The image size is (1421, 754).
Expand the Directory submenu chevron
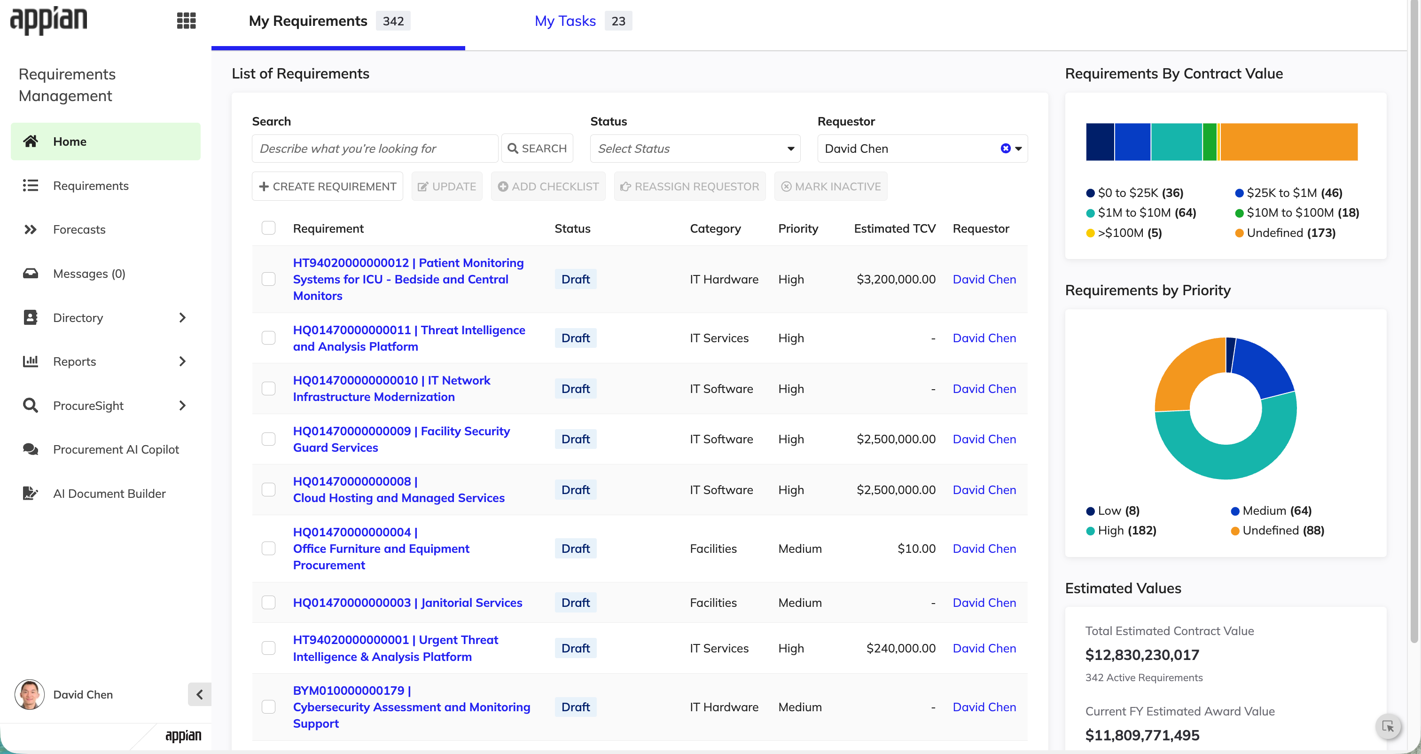[x=183, y=317]
